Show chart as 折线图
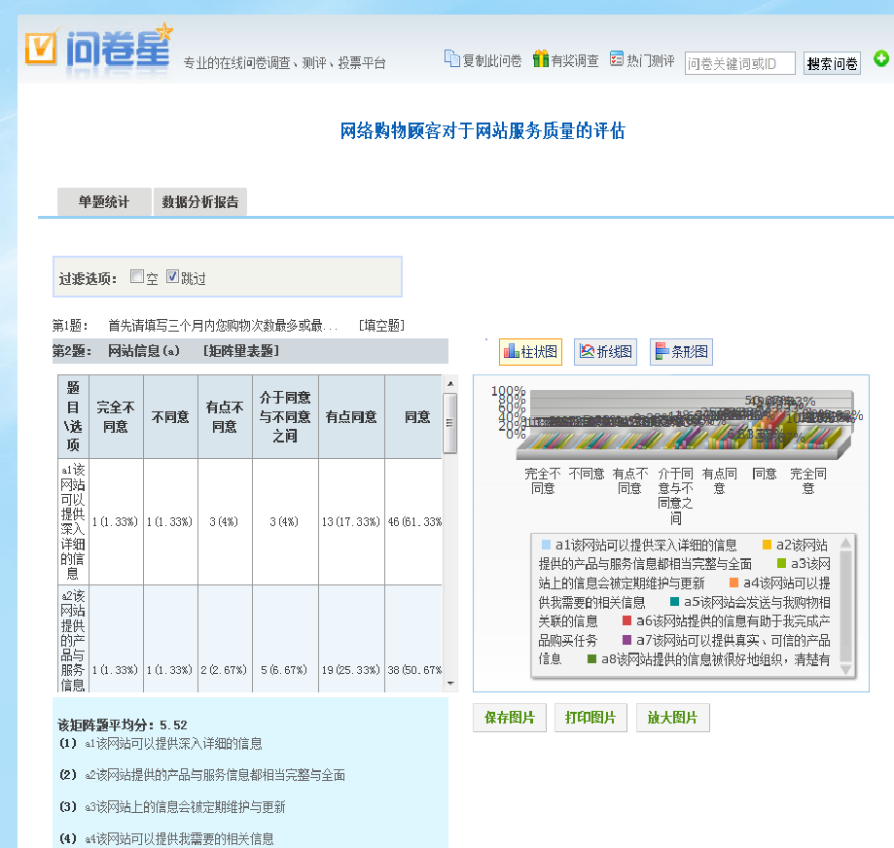The width and height of the screenshot is (894, 848). pyautogui.click(x=605, y=352)
